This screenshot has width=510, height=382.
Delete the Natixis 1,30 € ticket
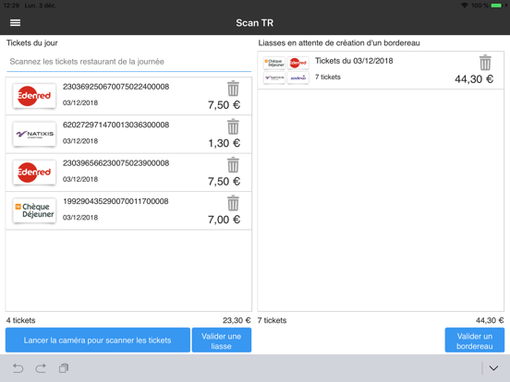[233, 126]
